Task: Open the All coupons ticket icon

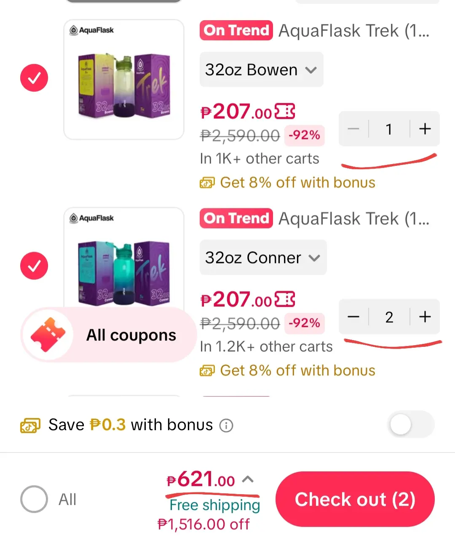Action: 48,335
